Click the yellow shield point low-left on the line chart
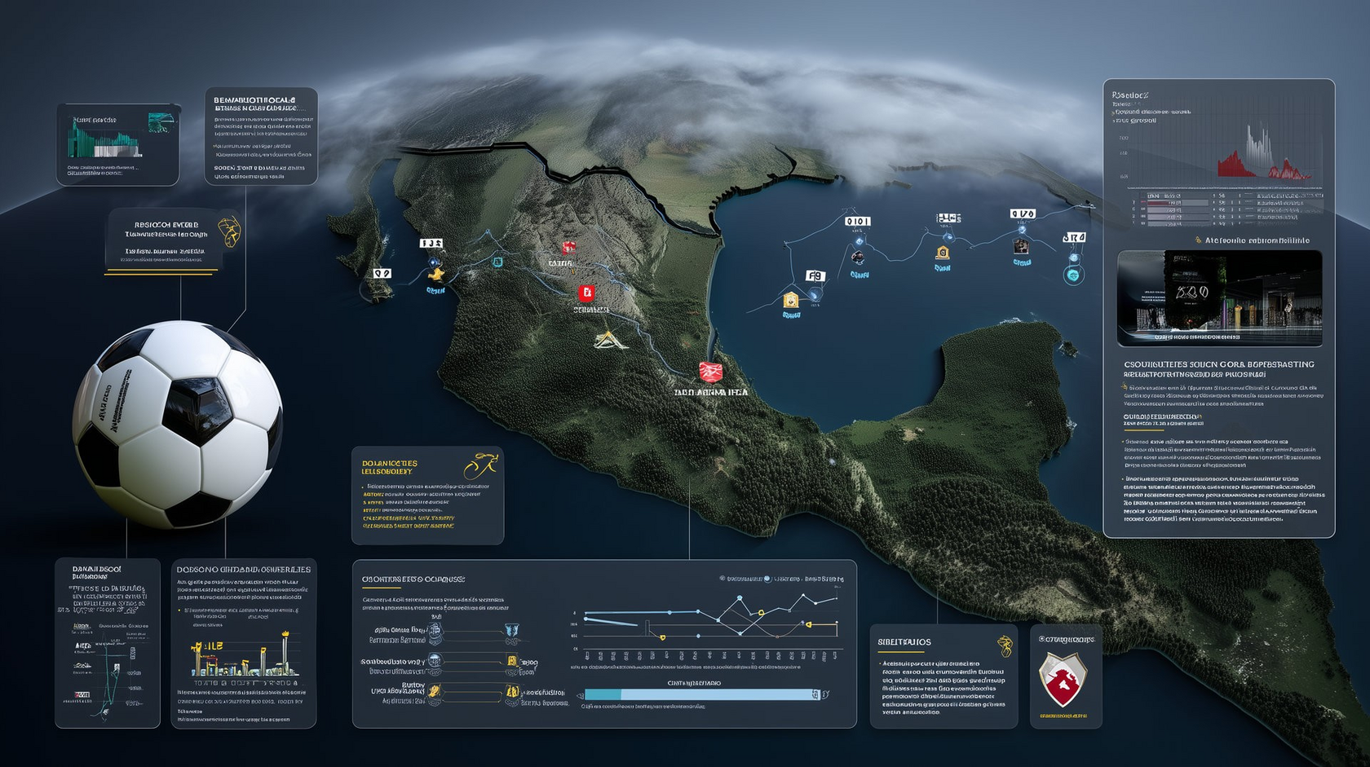 coord(662,637)
